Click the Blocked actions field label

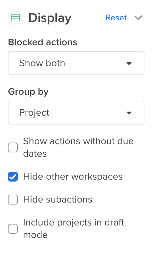43,42
